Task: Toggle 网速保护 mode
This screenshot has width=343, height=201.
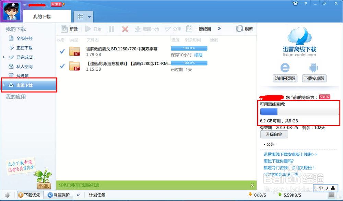Action: click(59, 195)
